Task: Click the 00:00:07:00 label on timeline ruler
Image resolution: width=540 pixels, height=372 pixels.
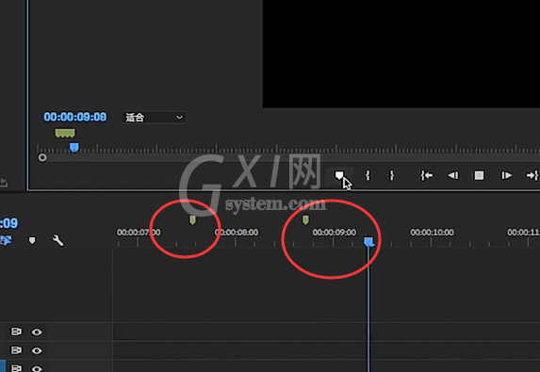Action: pyautogui.click(x=139, y=233)
